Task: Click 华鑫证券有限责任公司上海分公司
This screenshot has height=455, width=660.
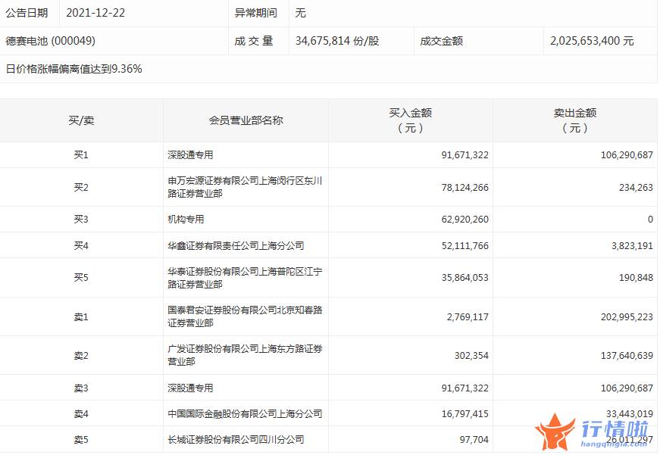Action: pyautogui.click(x=236, y=245)
